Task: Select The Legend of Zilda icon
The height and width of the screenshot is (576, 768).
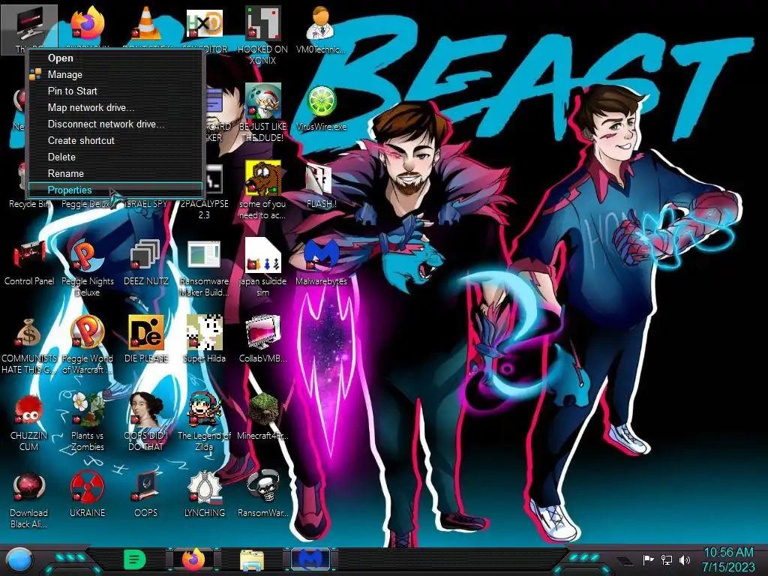Action: click(x=204, y=409)
